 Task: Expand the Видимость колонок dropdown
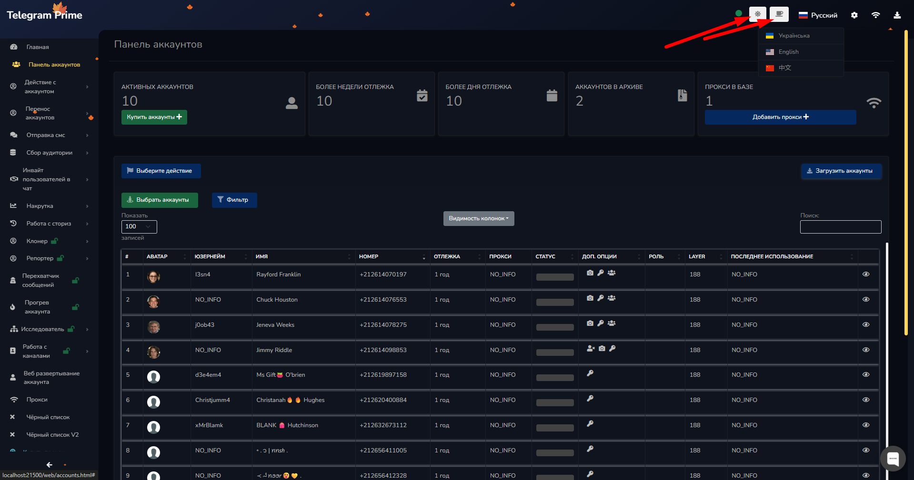coord(479,218)
